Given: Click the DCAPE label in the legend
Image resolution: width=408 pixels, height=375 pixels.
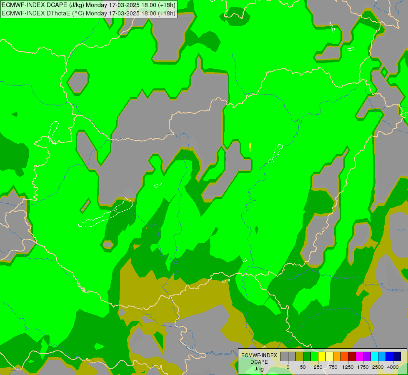Looking at the screenshot, I should (259, 362).
